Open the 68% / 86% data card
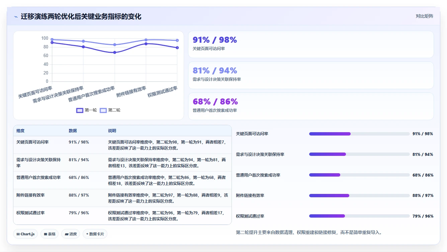447x252 pixels. pos(311,106)
